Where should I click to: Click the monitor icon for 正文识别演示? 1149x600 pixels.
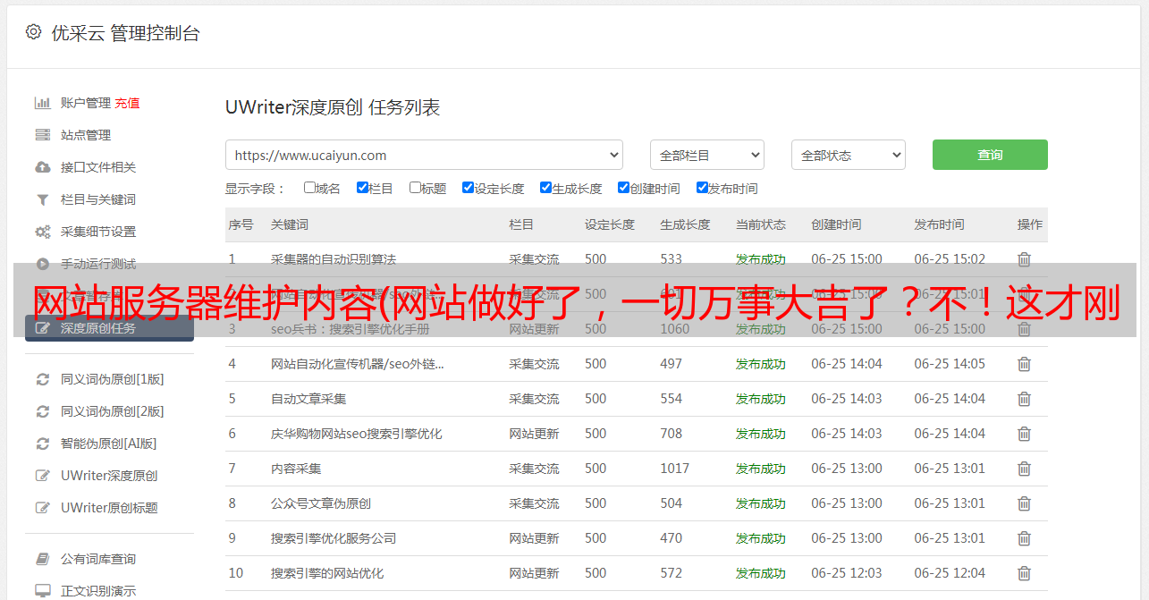click(x=42, y=591)
